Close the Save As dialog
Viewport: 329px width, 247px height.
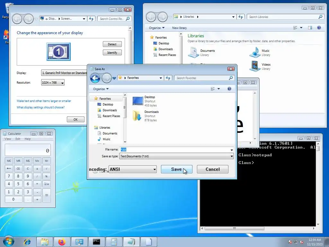click(231, 69)
